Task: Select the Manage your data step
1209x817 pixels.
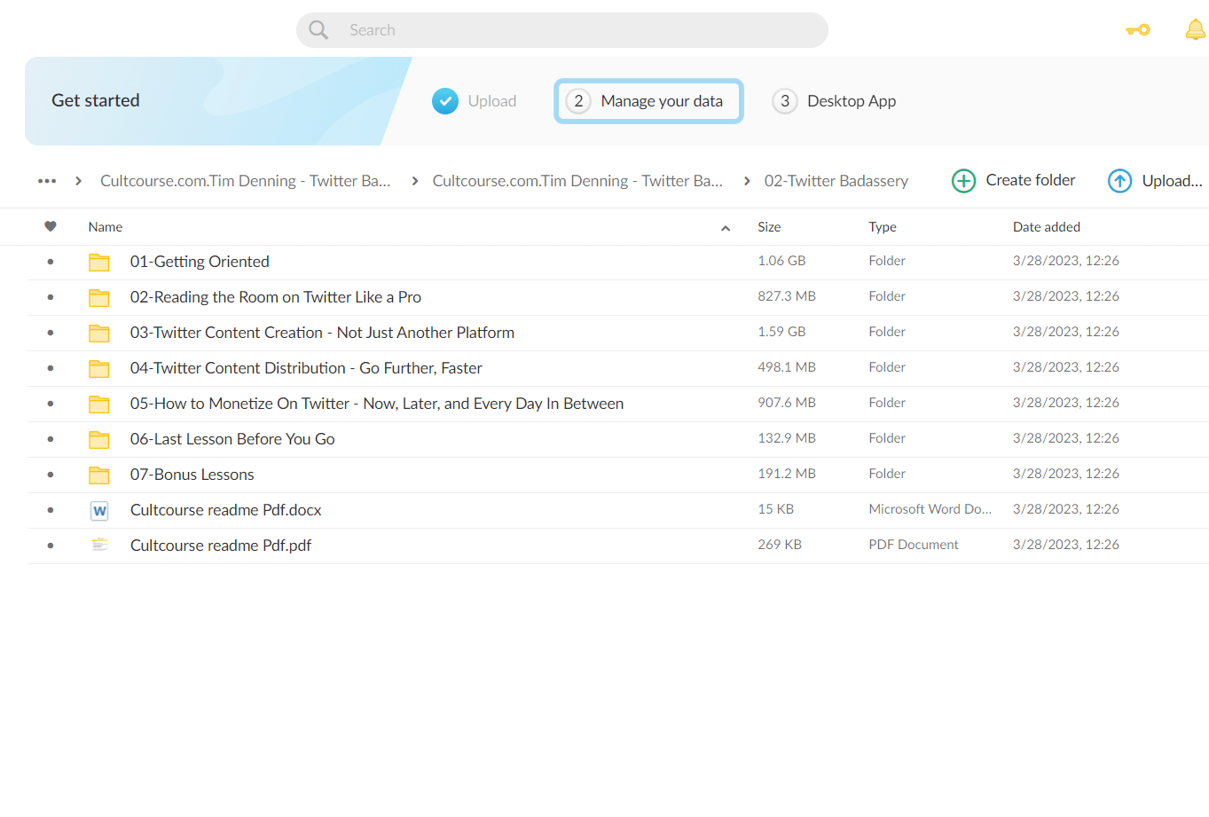Action: pyautogui.click(x=648, y=101)
